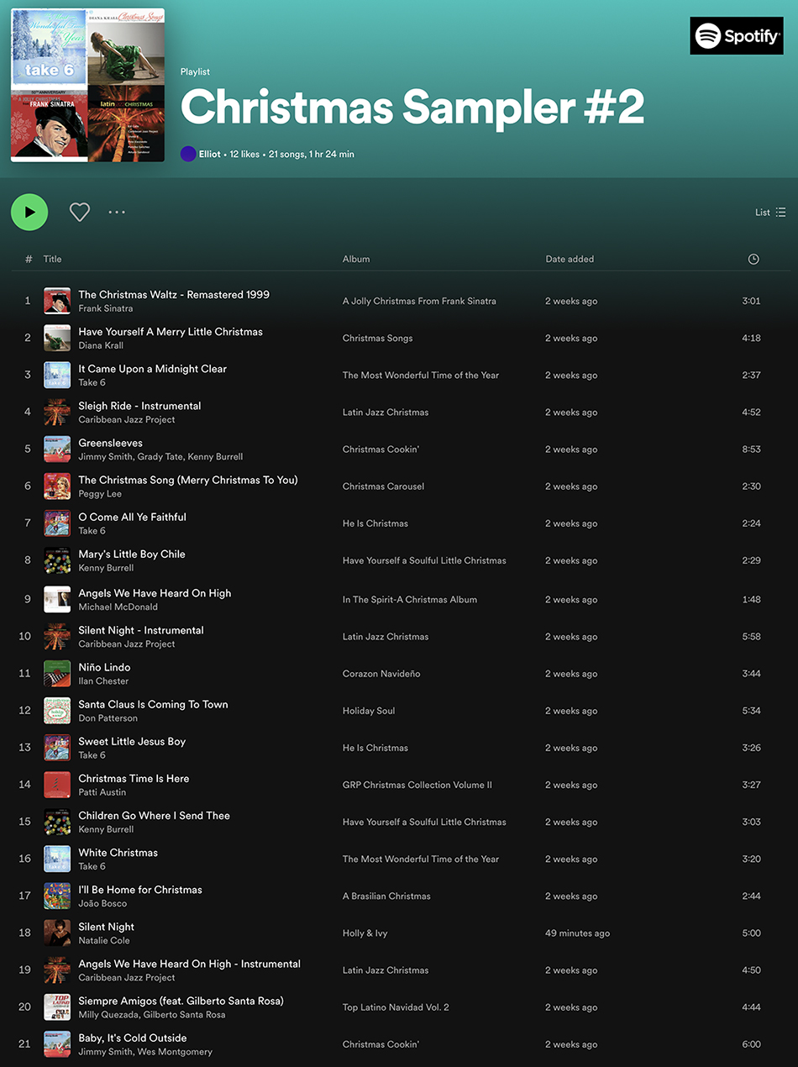Click It Came Upon a Midnight Clear thumbnail
This screenshot has width=798, height=1067.
(x=57, y=375)
